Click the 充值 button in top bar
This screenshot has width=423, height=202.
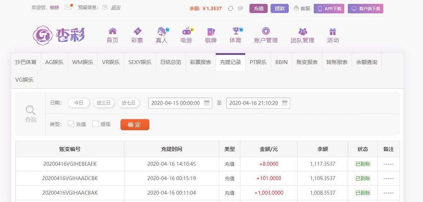pyautogui.click(x=259, y=8)
